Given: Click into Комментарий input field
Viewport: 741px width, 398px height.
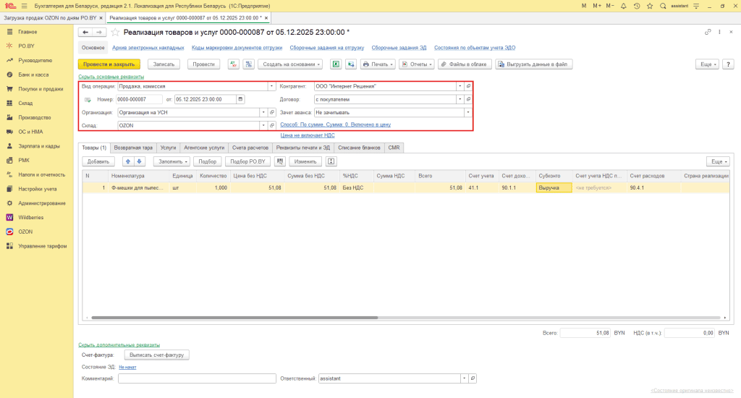Looking at the screenshot, I should pos(197,378).
